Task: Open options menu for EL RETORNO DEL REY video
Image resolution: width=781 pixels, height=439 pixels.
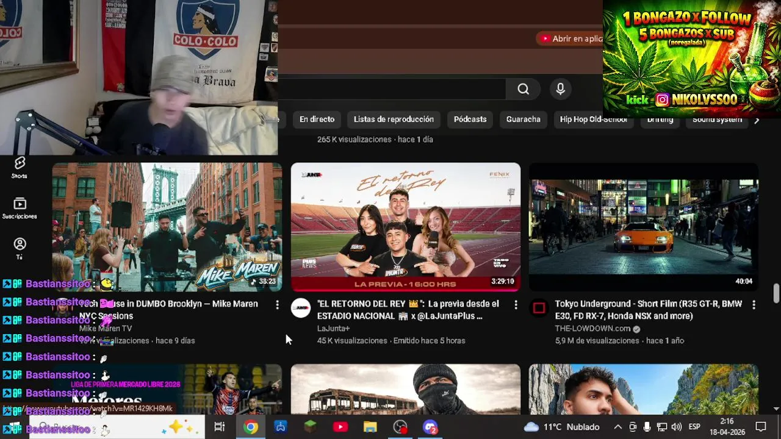Action: tap(516, 304)
